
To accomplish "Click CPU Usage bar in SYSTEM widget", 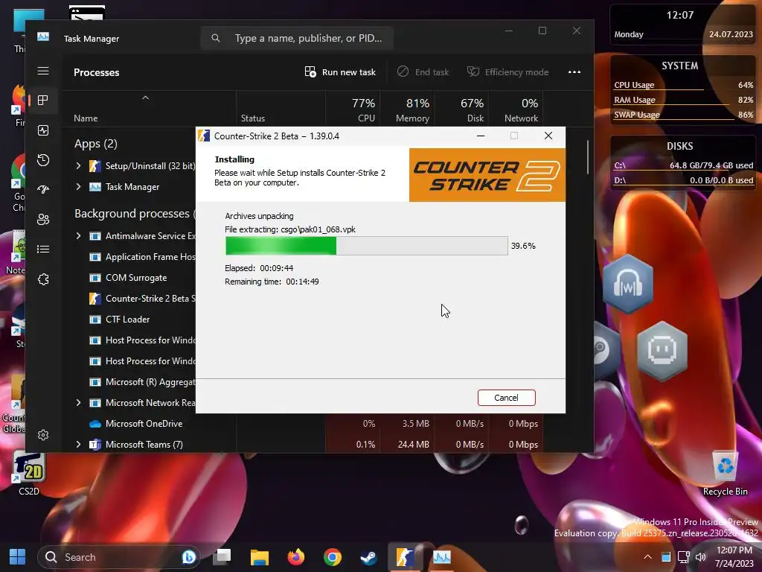I will tap(683, 85).
